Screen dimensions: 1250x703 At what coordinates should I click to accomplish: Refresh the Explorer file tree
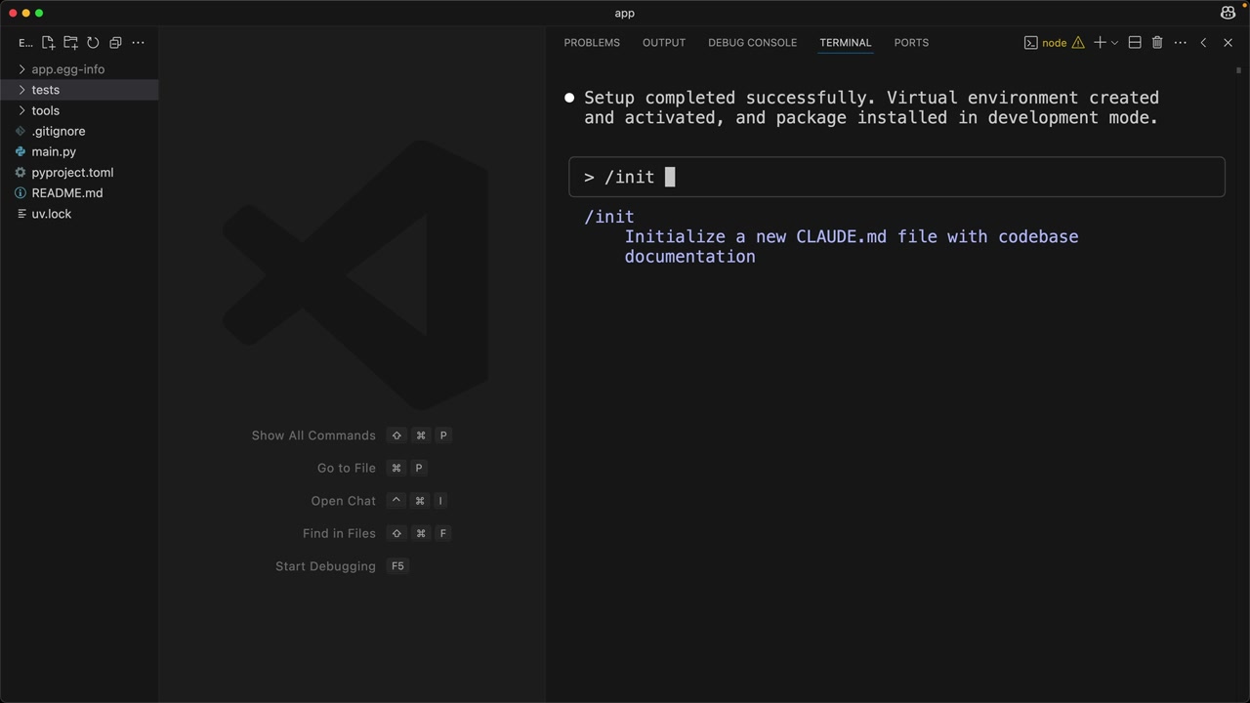point(93,43)
